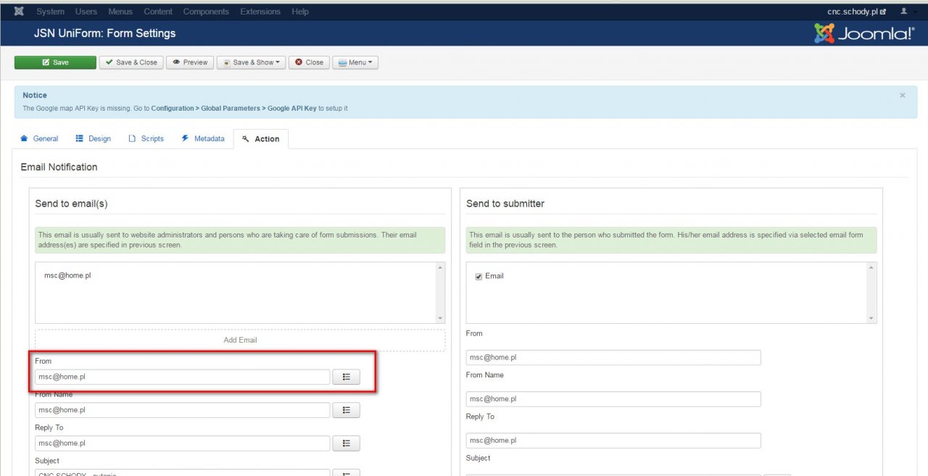Click field picker icon next to From Name

pyautogui.click(x=346, y=410)
